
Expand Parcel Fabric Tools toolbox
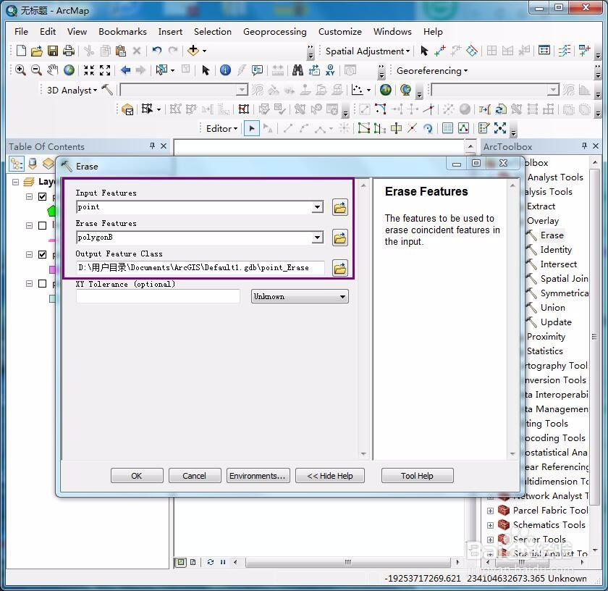(490, 511)
